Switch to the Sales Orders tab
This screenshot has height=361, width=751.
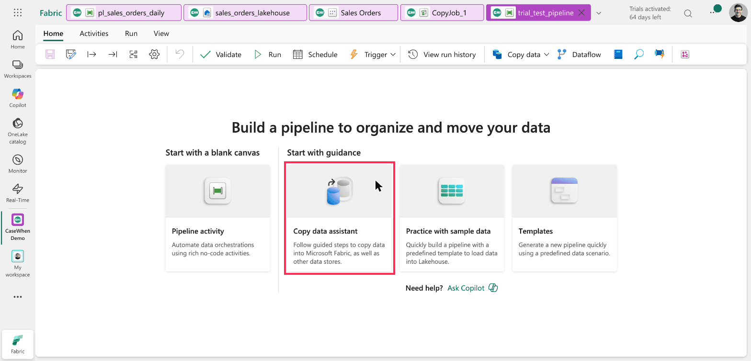pyautogui.click(x=353, y=13)
